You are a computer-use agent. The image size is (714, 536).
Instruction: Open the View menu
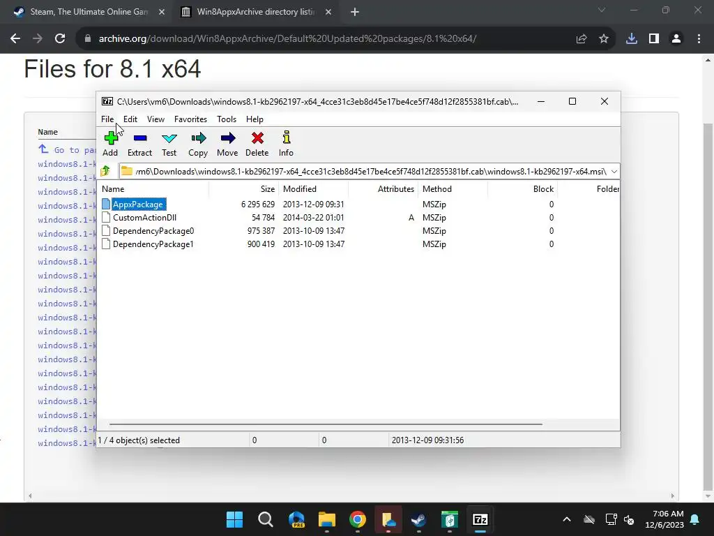pyautogui.click(x=155, y=119)
